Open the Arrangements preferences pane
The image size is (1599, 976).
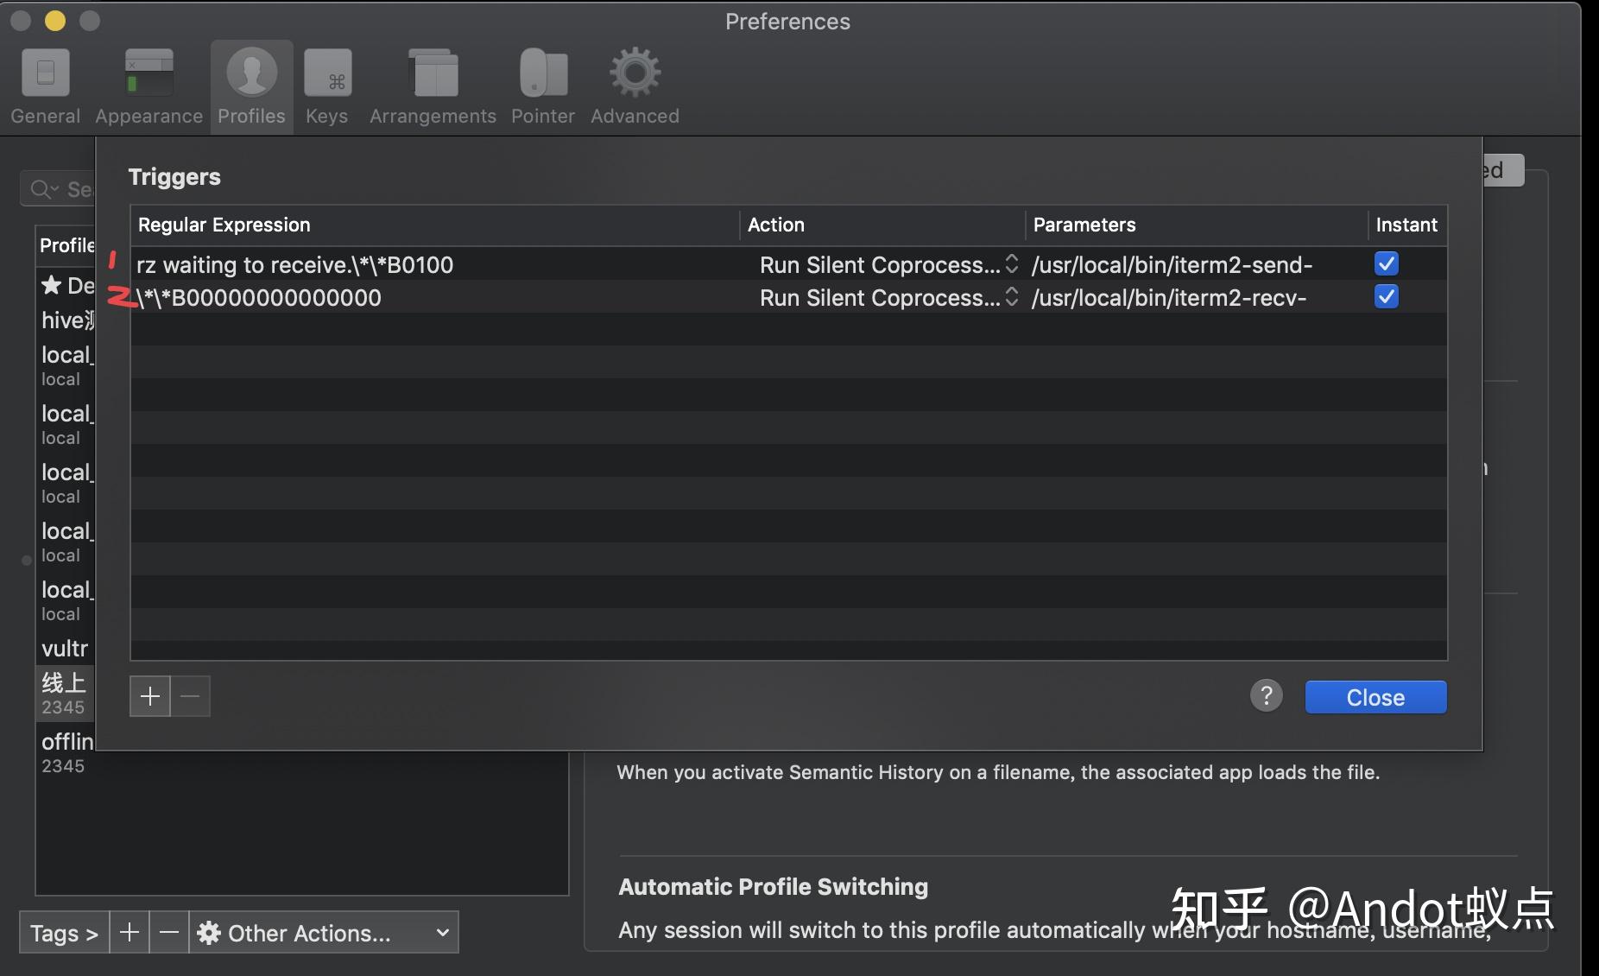click(433, 86)
